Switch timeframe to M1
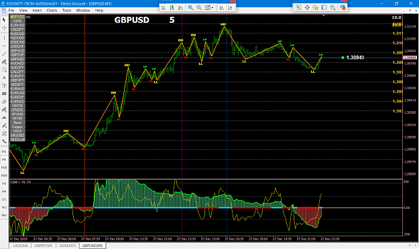 coord(4,151)
